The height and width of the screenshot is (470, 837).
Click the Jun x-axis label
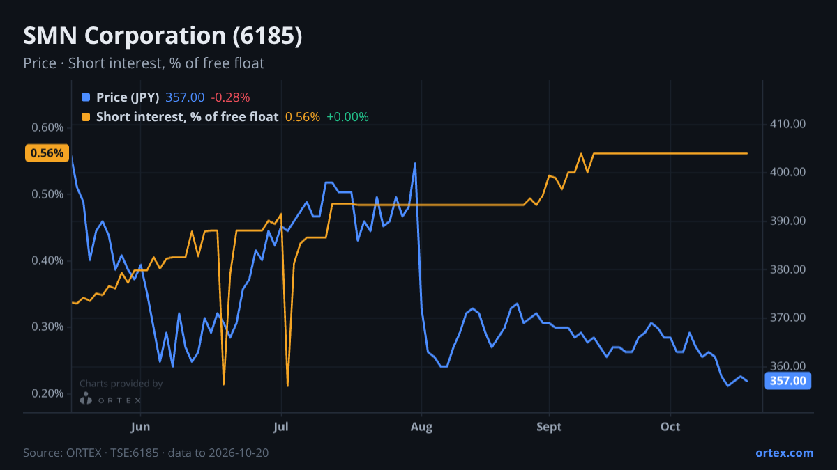(x=141, y=427)
